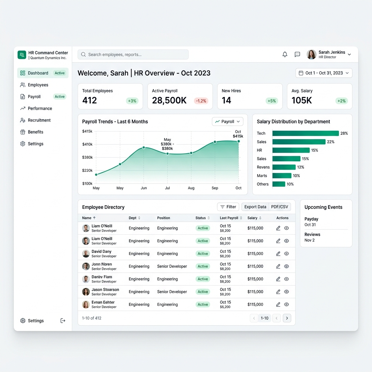Screen dimensions: 372x372
Task: Click the Sarah Jenkins profile avatar
Action: pos(311,54)
